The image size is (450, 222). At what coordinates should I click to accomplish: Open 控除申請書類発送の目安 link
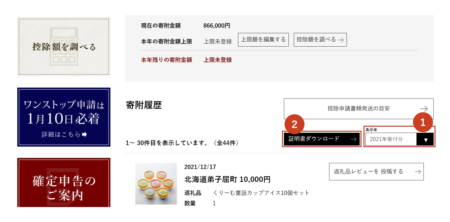tap(358, 109)
